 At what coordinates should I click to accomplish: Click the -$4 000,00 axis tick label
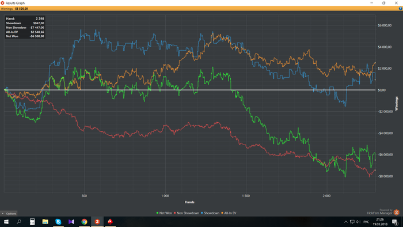pyautogui.click(x=385, y=133)
